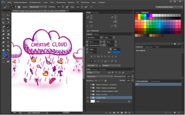The image size is (185, 115).
Task: Hide the Creative cloud layer group
Action: (x=88, y=98)
